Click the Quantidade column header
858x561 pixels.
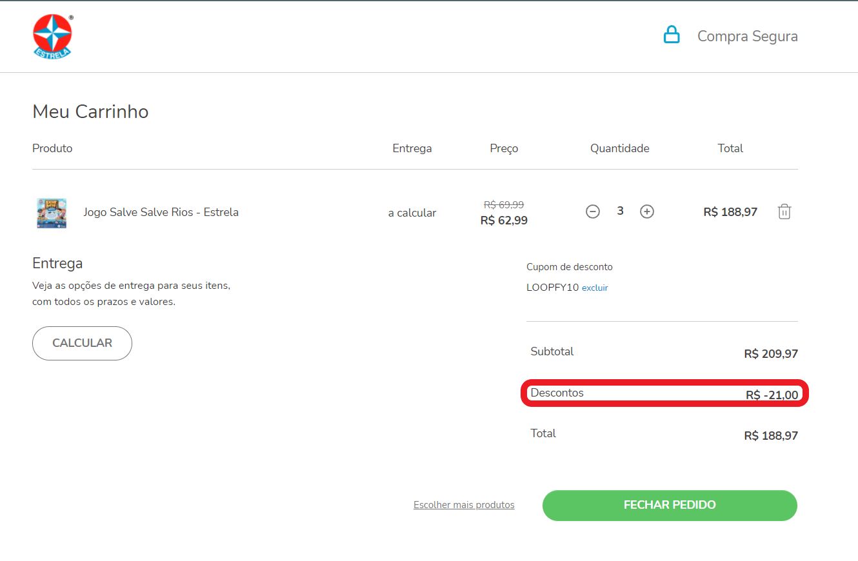(620, 148)
